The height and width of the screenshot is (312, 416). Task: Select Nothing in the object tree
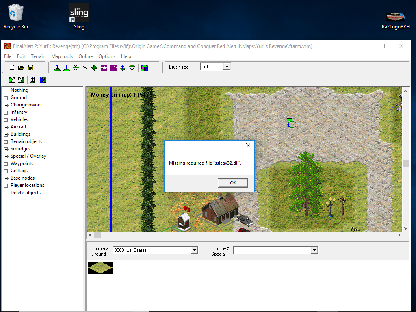click(x=19, y=90)
